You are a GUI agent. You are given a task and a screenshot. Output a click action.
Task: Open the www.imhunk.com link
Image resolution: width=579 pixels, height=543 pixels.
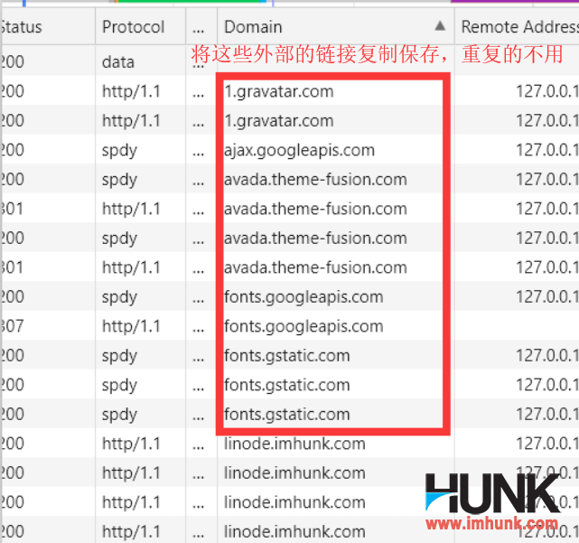click(x=491, y=523)
